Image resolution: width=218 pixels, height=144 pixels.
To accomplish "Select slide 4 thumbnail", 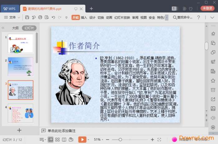I will click(21, 113).
